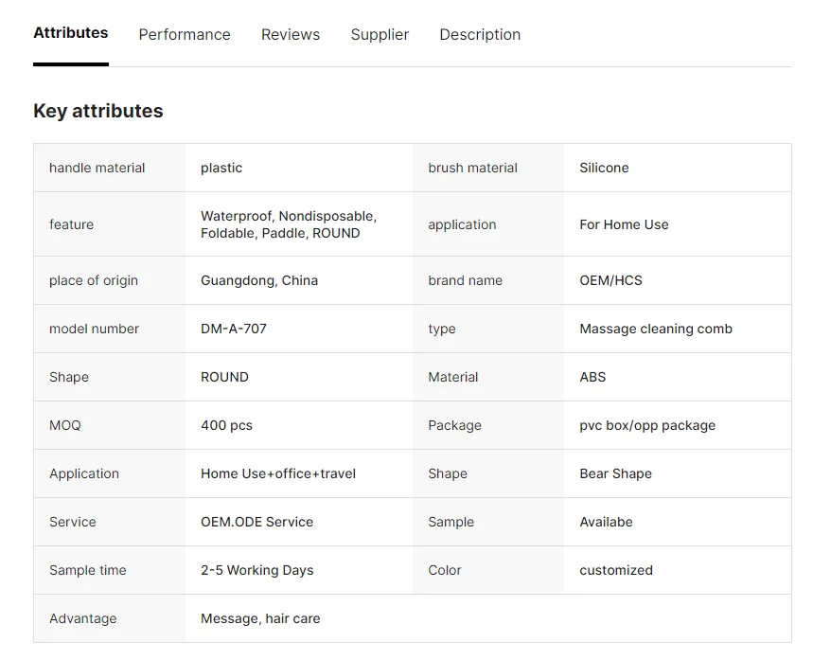813x660 pixels.
Task: Select the 'Service' label
Action: coord(73,522)
